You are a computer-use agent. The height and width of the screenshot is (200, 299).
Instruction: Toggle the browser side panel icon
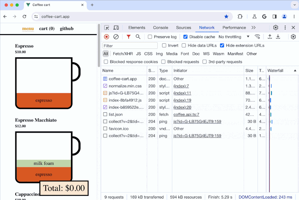tap(274, 16)
